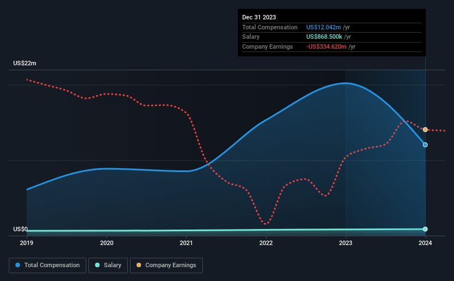Click the US$22m y-axis label
This screenshot has width=454, height=281.
[x=25, y=63]
